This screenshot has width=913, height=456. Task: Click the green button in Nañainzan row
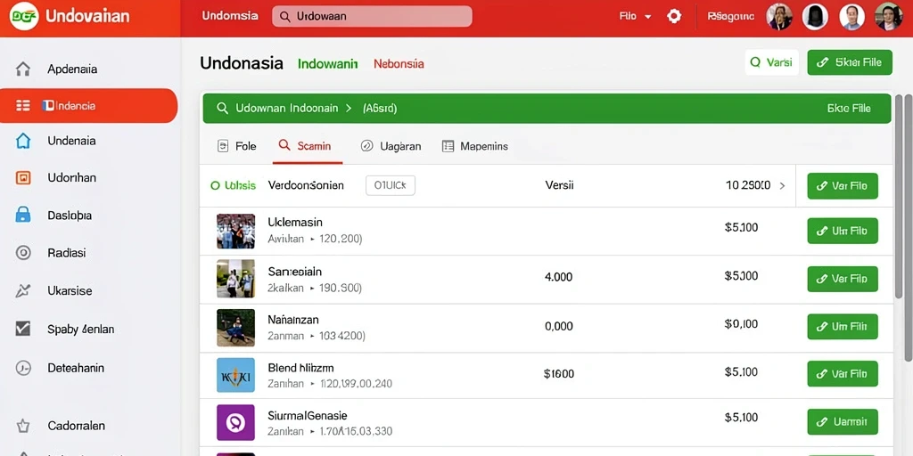tap(843, 327)
